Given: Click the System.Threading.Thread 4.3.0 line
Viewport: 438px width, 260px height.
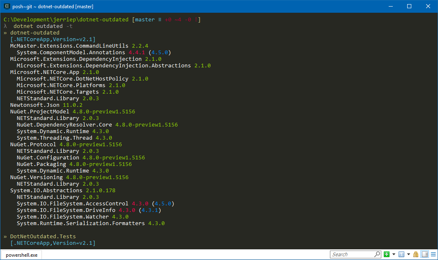Looking at the screenshot, I should [x=64, y=138].
